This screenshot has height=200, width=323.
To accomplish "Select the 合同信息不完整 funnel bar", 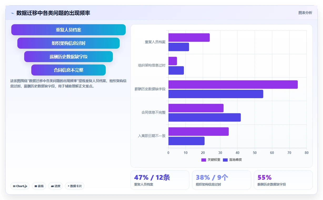I will pyautogui.click(x=68, y=70).
